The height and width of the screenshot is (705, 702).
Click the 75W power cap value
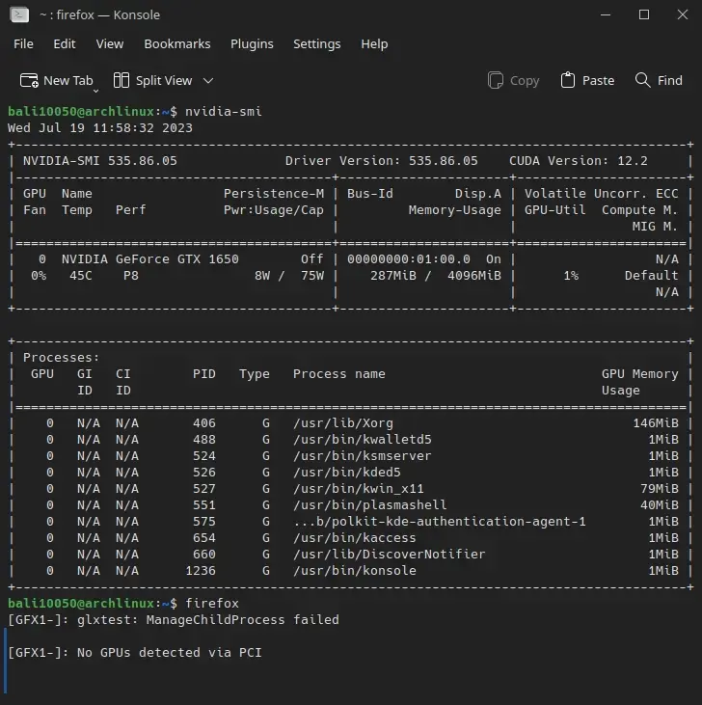(312, 276)
